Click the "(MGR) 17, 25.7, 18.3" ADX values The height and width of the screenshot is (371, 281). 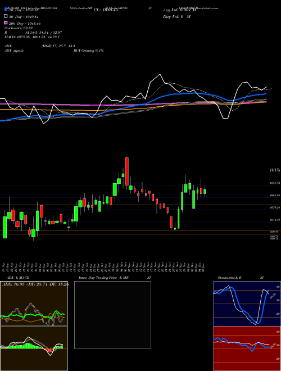tap(58, 46)
